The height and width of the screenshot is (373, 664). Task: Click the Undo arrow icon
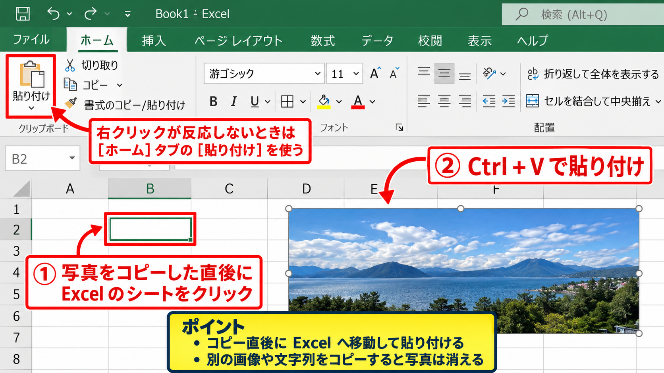tap(54, 14)
